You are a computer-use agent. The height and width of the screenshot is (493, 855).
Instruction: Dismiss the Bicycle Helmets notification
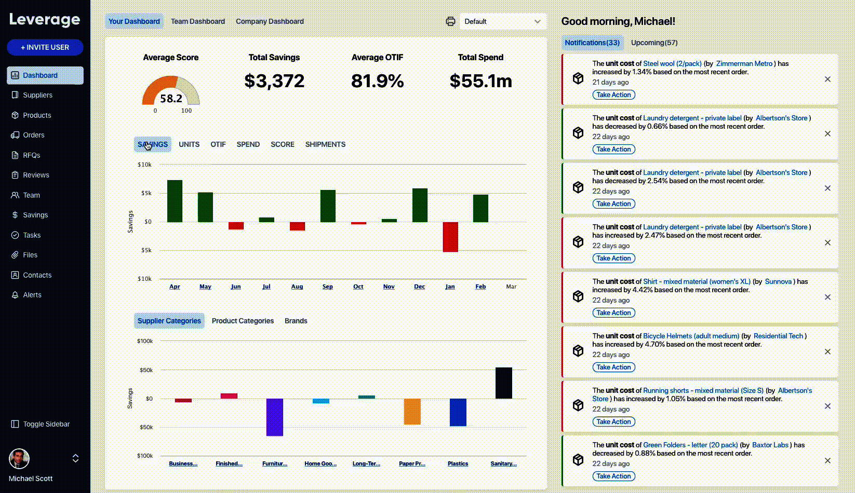[x=827, y=352]
